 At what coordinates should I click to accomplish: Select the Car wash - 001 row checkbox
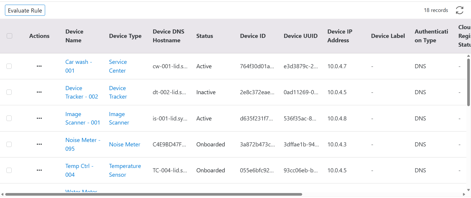9,66
